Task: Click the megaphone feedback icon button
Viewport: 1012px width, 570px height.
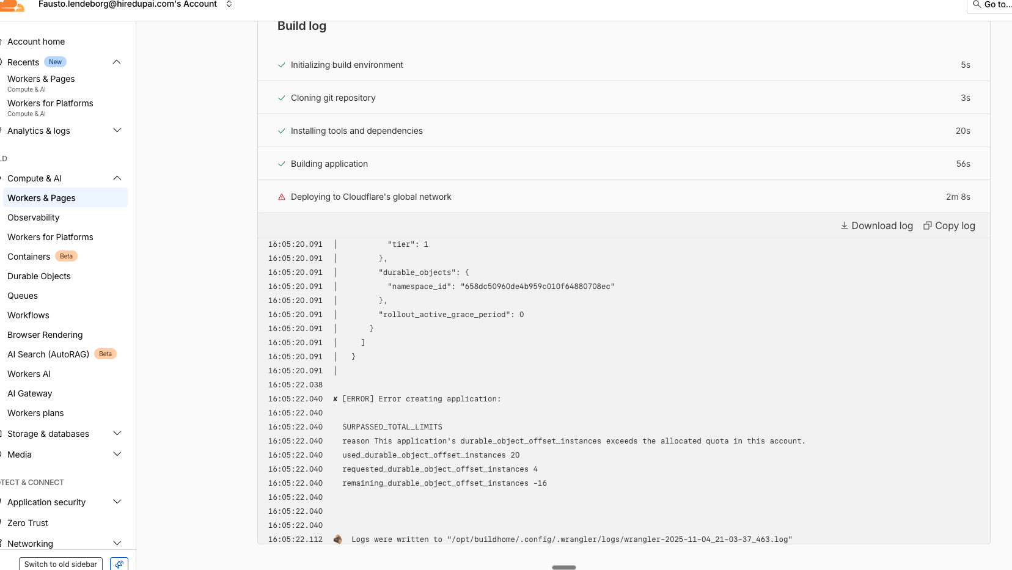Action: 119,564
